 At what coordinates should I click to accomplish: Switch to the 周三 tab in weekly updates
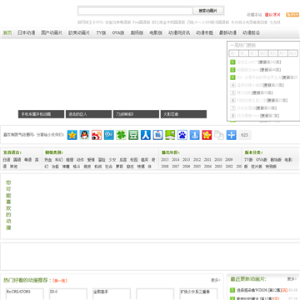253,53
